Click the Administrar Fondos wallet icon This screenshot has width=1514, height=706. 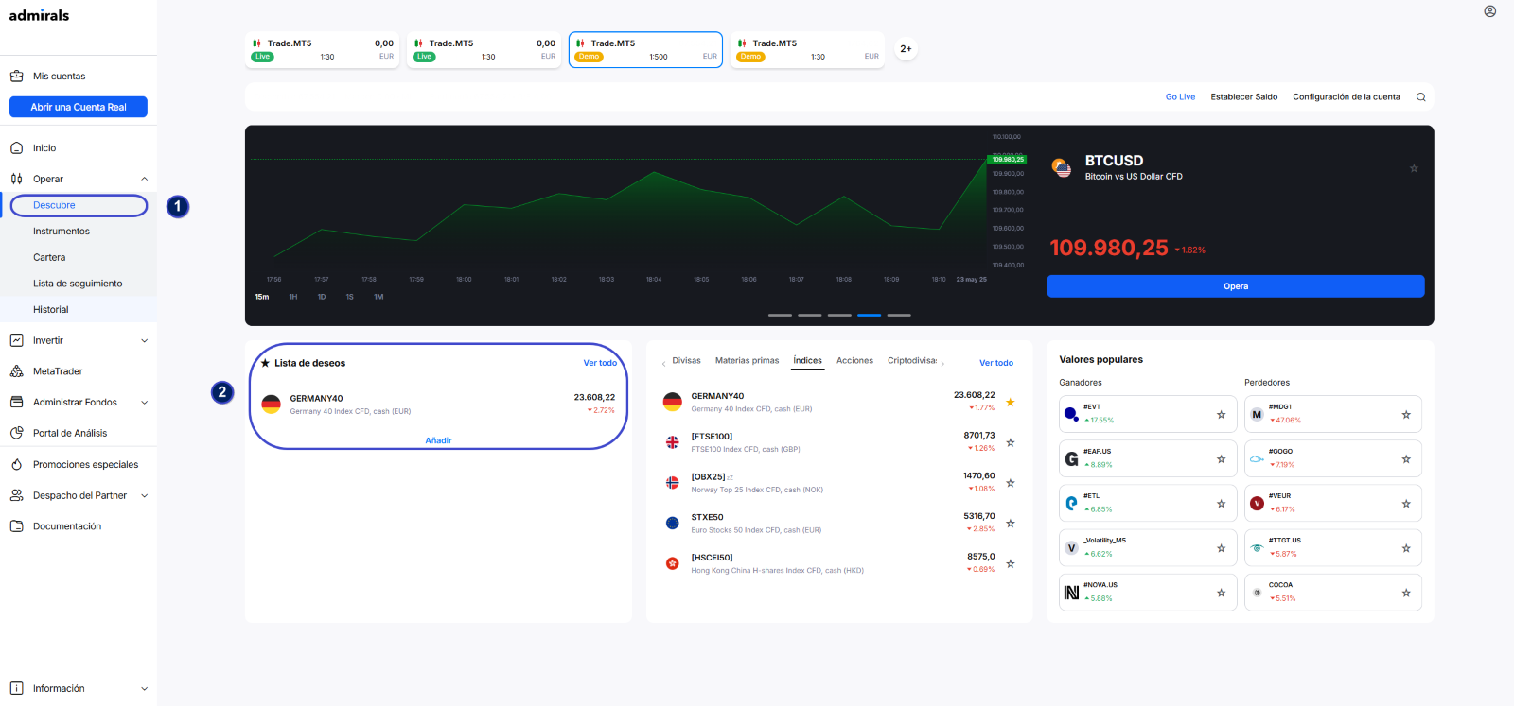[x=16, y=403]
